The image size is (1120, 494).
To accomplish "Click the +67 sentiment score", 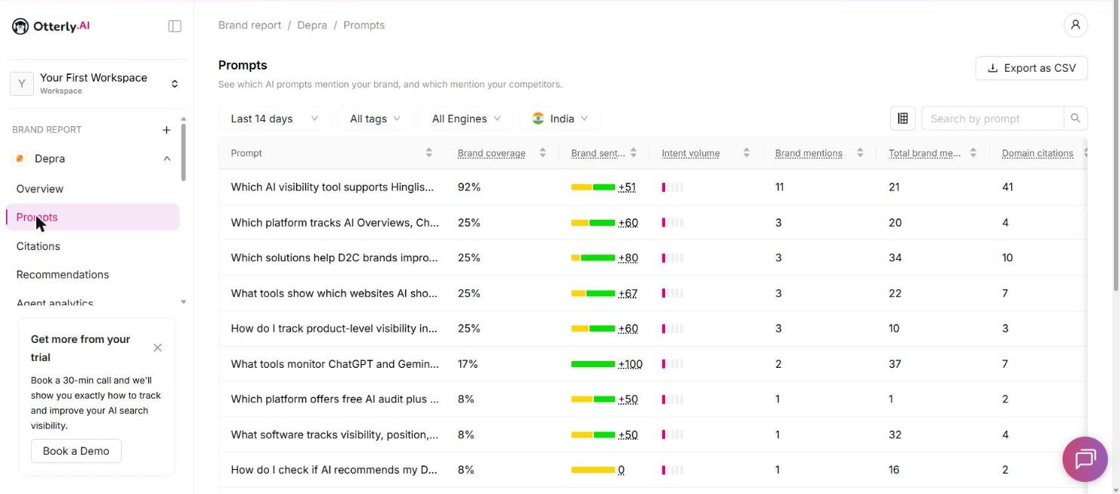I will click(x=628, y=293).
